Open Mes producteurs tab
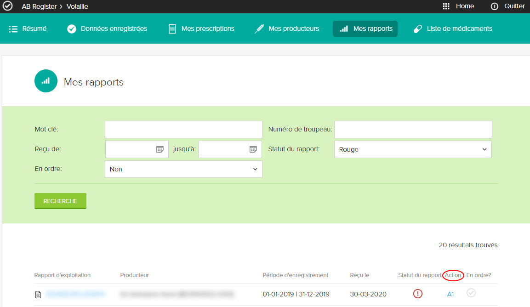The image size is (530, 307). (287, 28)
